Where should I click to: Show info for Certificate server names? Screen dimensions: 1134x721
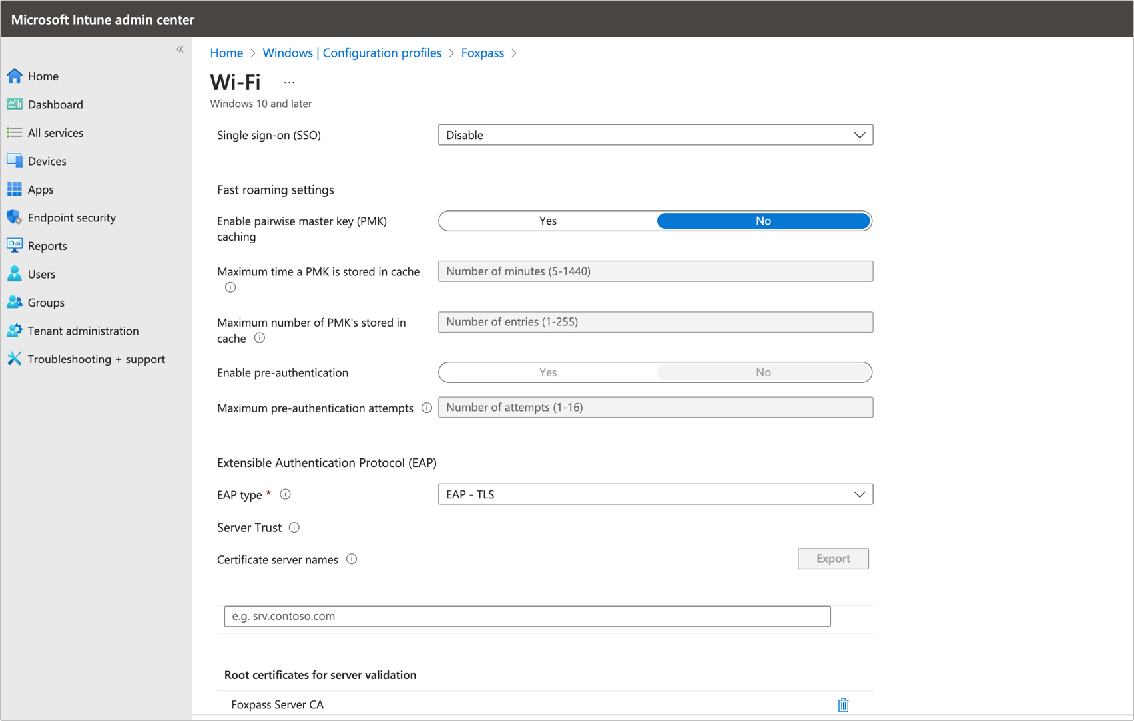click(x=352, y=559)
